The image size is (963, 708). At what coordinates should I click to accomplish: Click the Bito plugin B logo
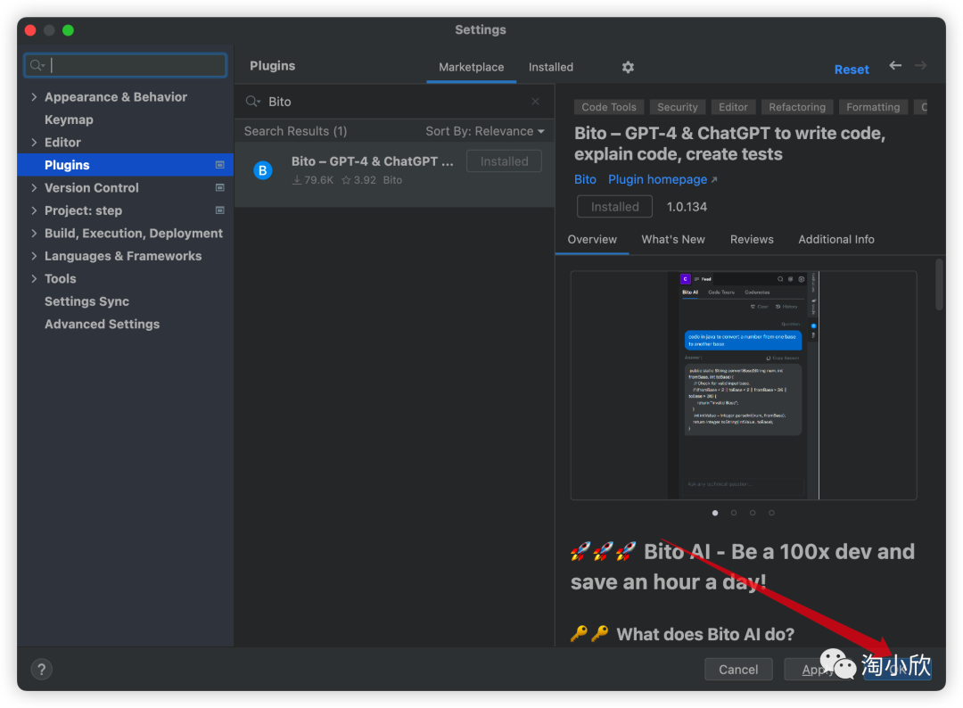coord(263,170)
